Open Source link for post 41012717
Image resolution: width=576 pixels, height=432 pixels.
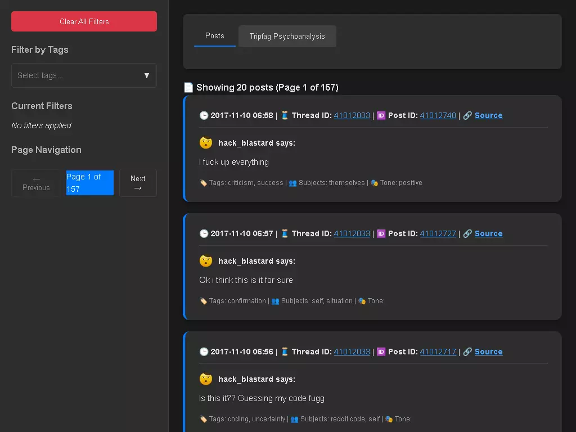click(489, 352)
